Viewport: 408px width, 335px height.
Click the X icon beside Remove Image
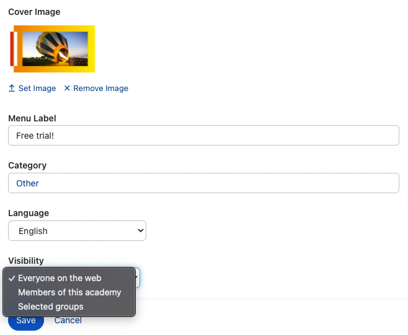tap(67, 89)
